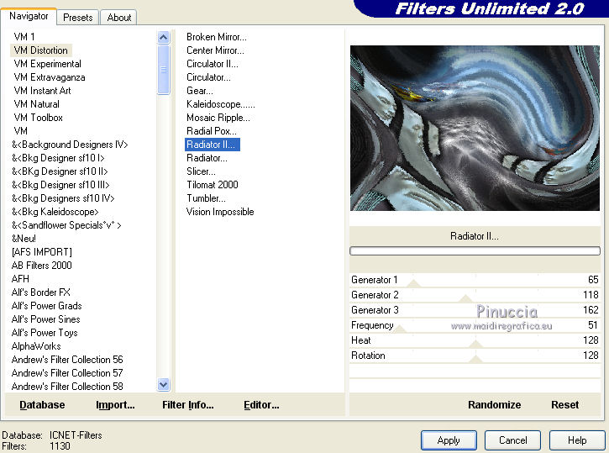Select Andrew's Filter Collection 56
Screen dimensions: 609x453
(67, 360)
